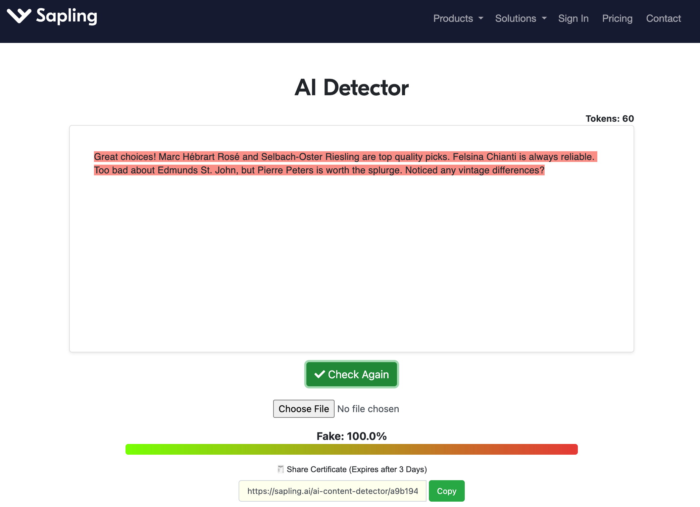The width and height of the screenshot is (700, 507).
Task: Run the Check Again button
Action: pos(352,374)
